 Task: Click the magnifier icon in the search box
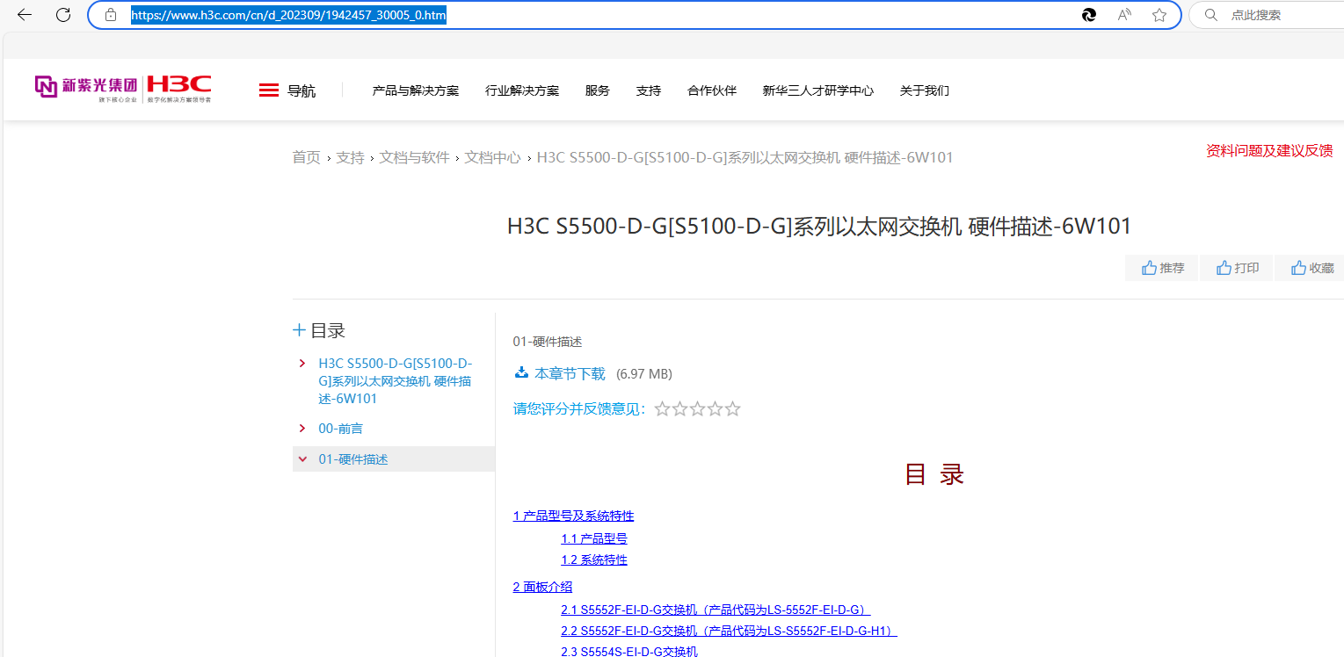(x=1211, y=15)
